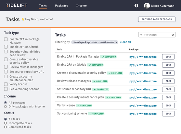Image resolution: width=181 pixels, height=134 pixels.
Task: Check Review release managers filter
Action: pyautogui.click(x=6, y=67)
